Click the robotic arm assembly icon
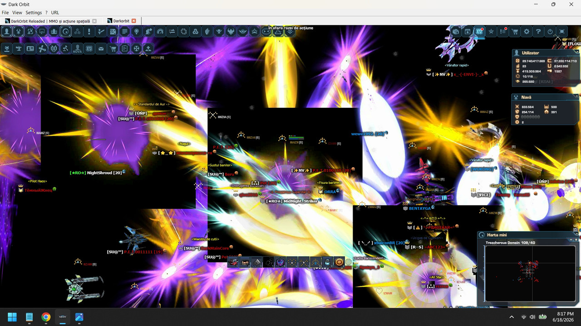 click(x=19, y=48)
